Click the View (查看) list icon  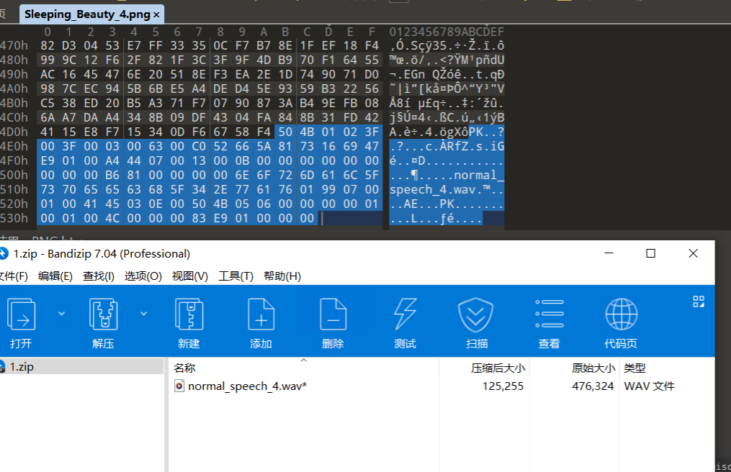pyautogui.click(x=550, y=314)
